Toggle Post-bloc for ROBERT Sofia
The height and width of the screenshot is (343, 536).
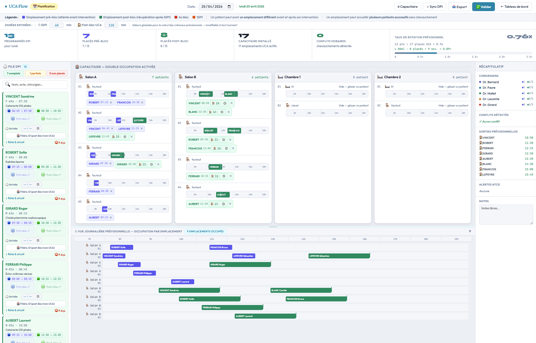pos(51,175)
